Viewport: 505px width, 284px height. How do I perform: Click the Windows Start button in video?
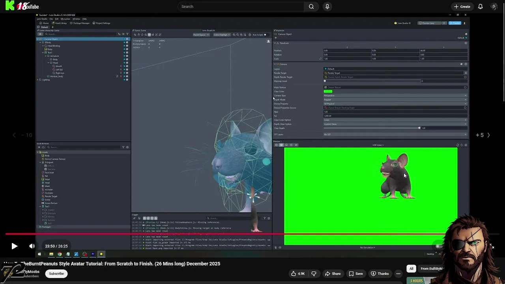point(39,254)
